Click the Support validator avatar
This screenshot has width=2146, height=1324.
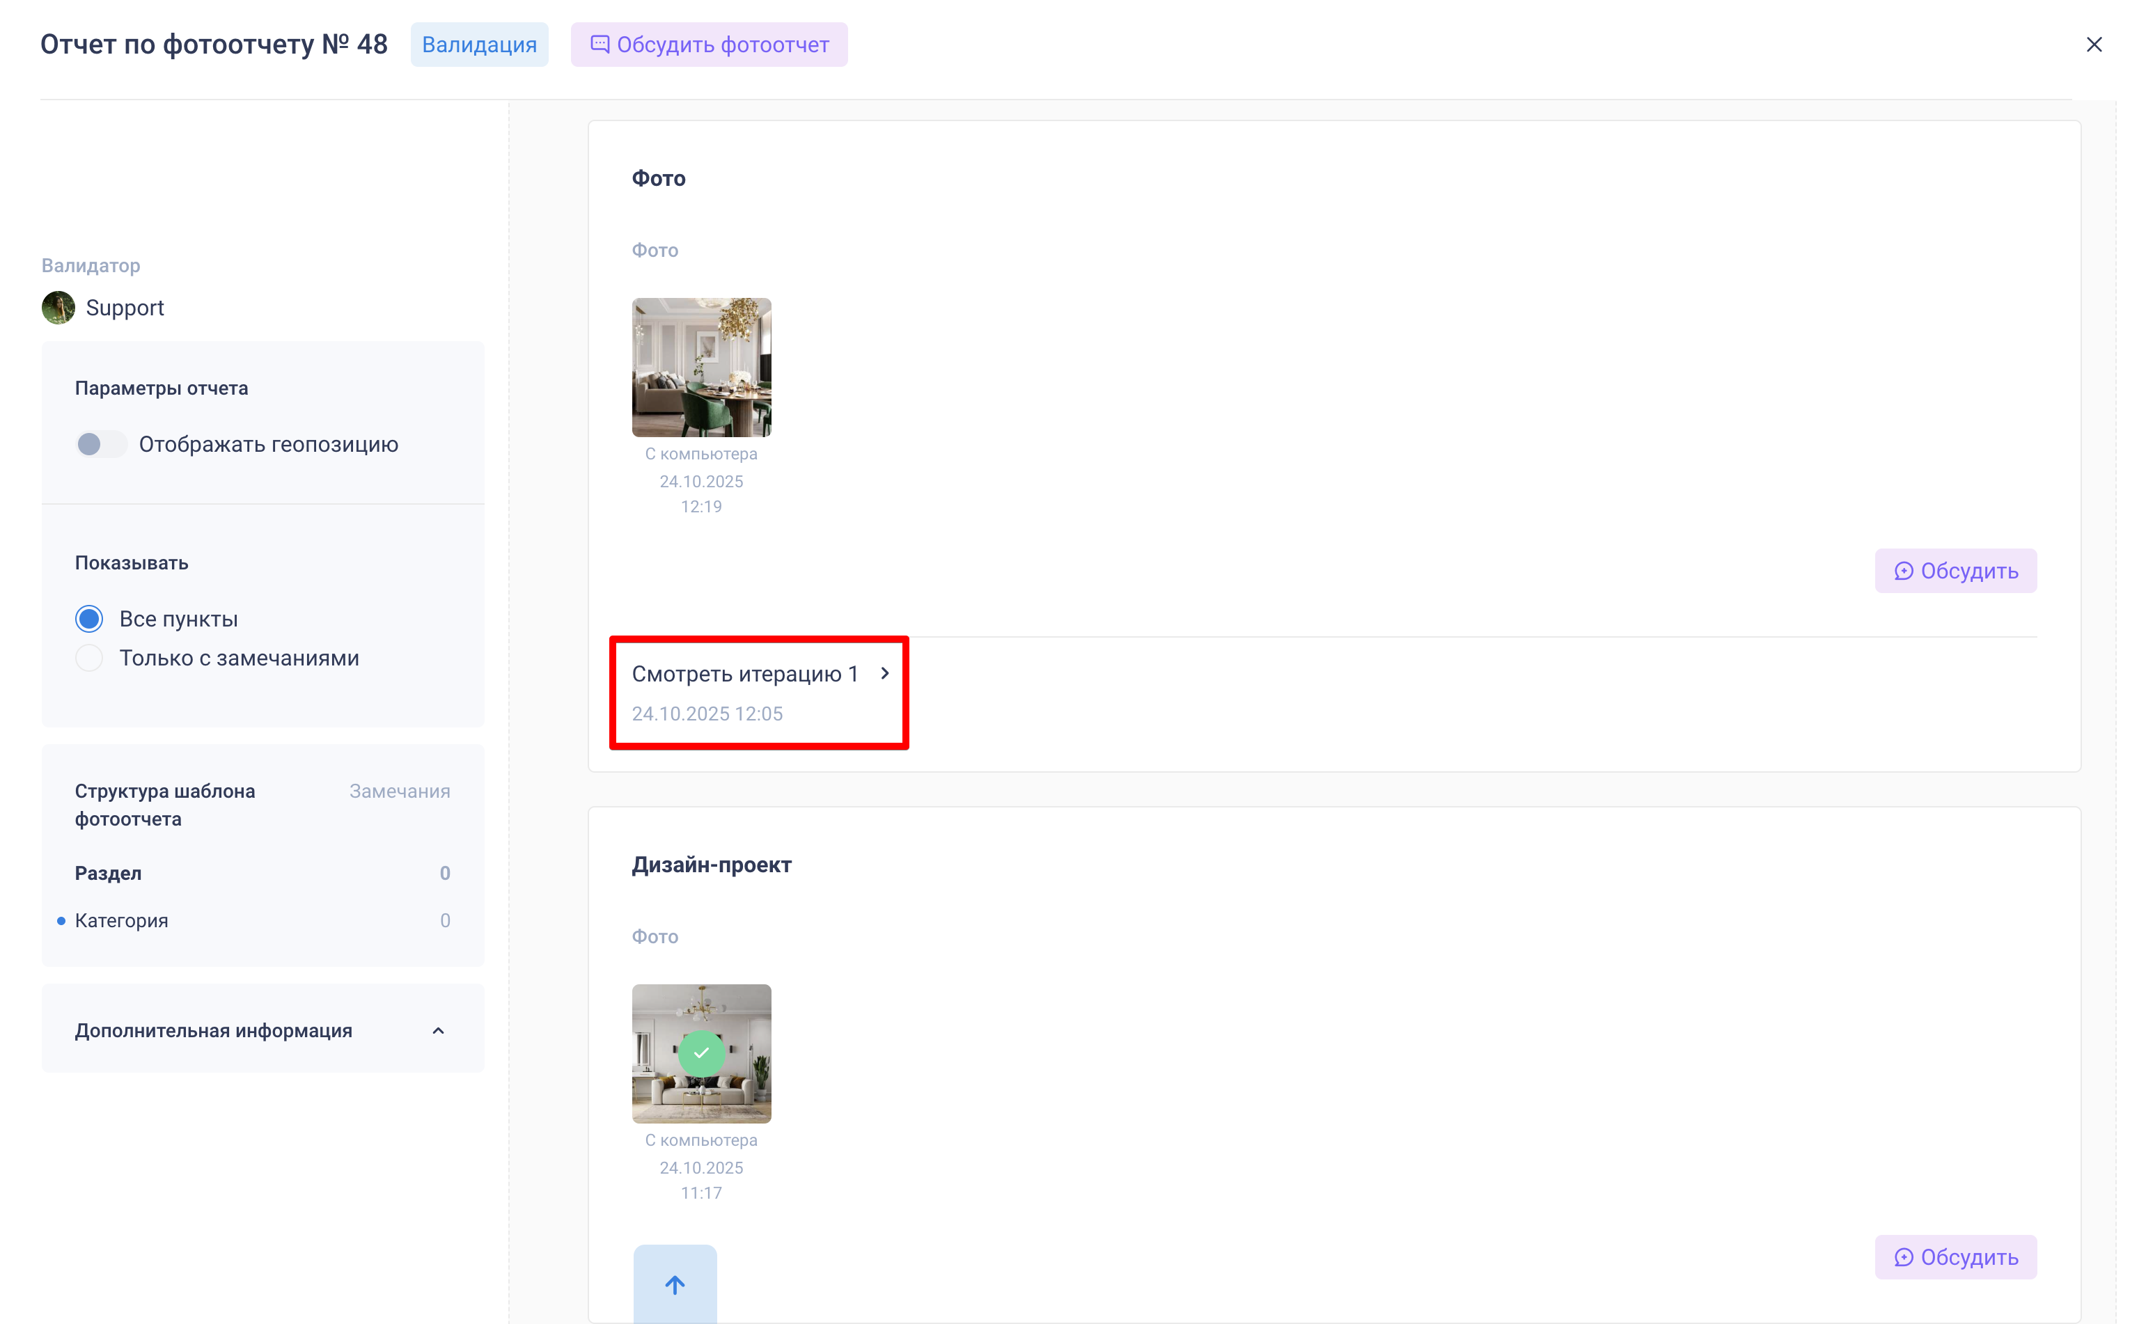click(x=58, y=308)
